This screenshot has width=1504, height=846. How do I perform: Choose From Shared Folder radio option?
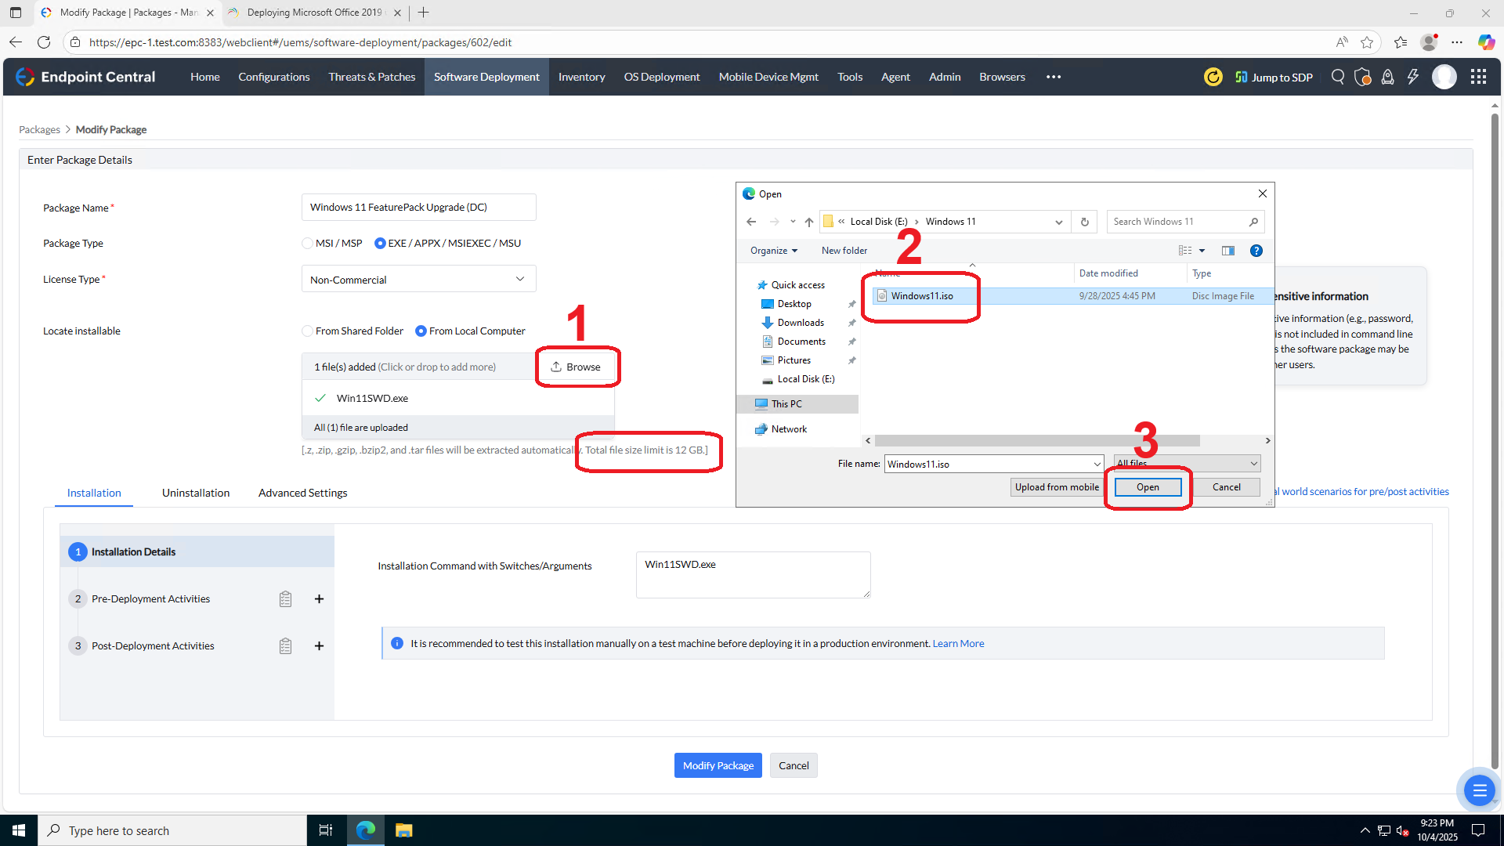point(308,331)
